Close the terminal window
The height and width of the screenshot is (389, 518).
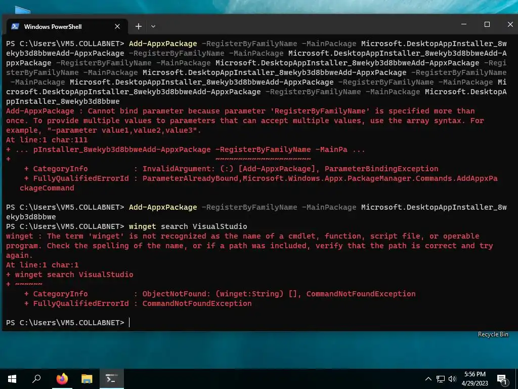tap(510, 24)
